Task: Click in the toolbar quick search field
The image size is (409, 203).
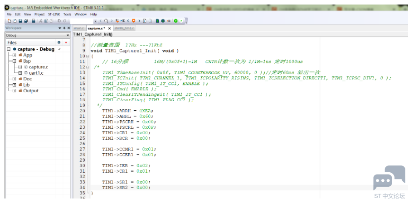Action: [82, 21]
